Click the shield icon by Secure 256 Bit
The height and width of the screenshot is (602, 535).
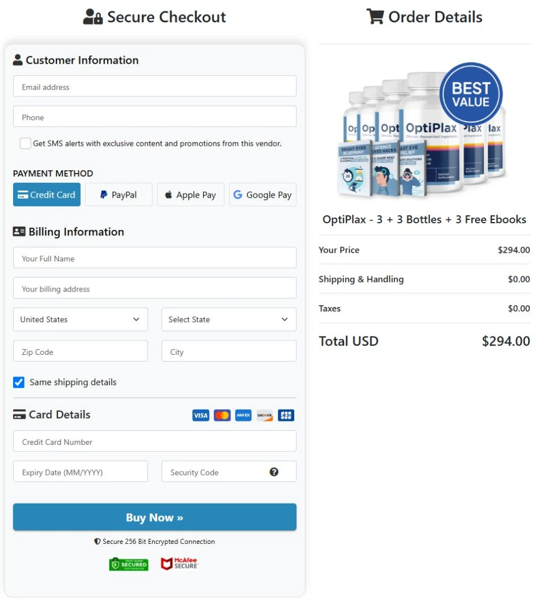click(97, 541)
